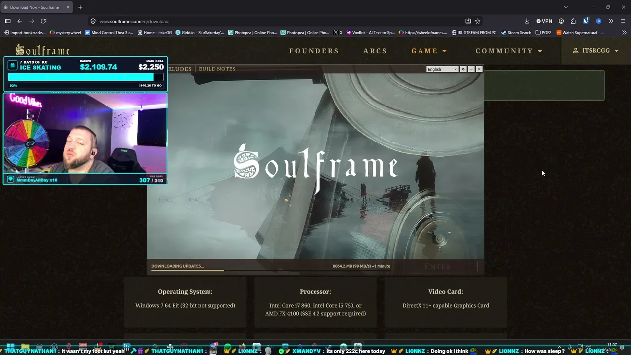
Task: Open the extensions puzzle icon
Action: (x=573, y=21)
